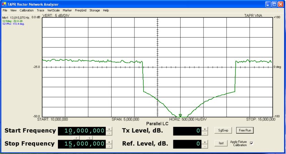Click the Stop Frequency 15,000,000 display
This screenshot has height=154, width=286.
pyautogui.click(x=82, y=144)
